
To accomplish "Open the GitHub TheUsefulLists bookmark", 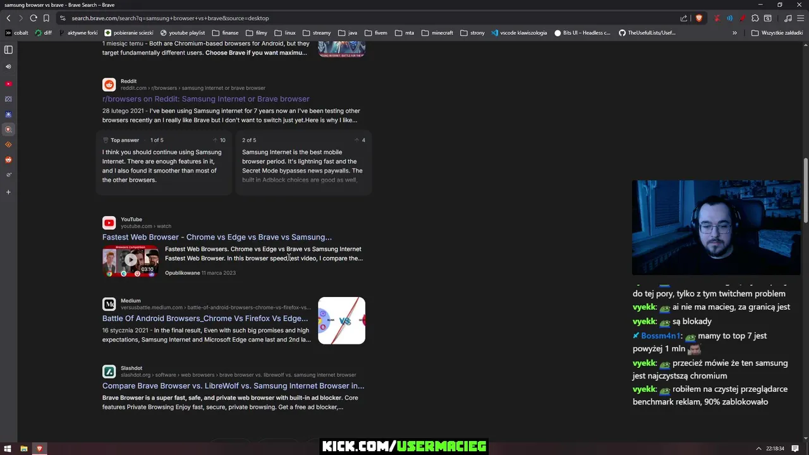I will (x=647, y=33).
